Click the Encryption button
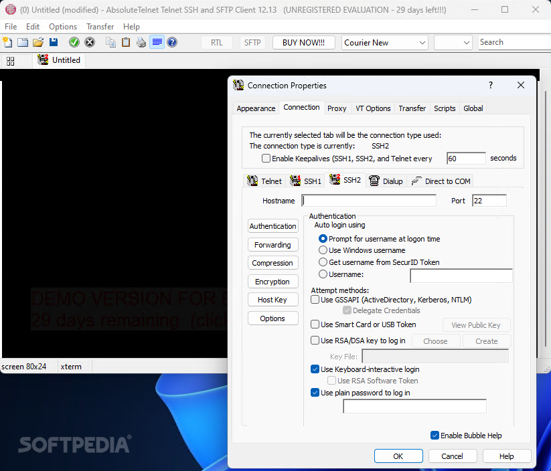Viewport: 551px width, 471px height. [272, 282]
